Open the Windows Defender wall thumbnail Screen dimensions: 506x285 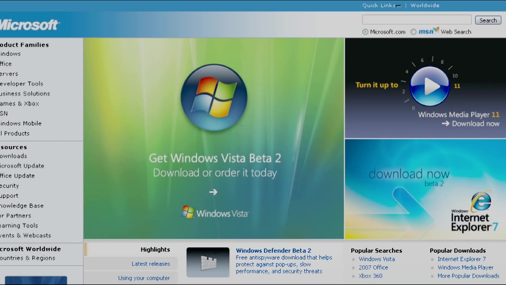208,262
